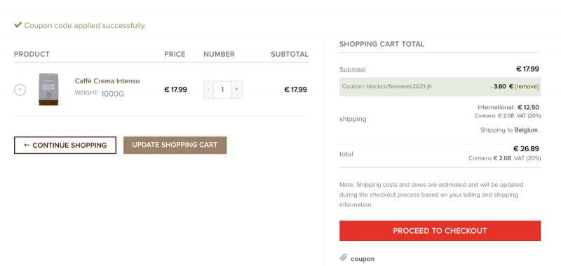The height and width of the screenshot is (266, 561).
Task: Decrease quantity with minus button
Action: tap(208, 90)
